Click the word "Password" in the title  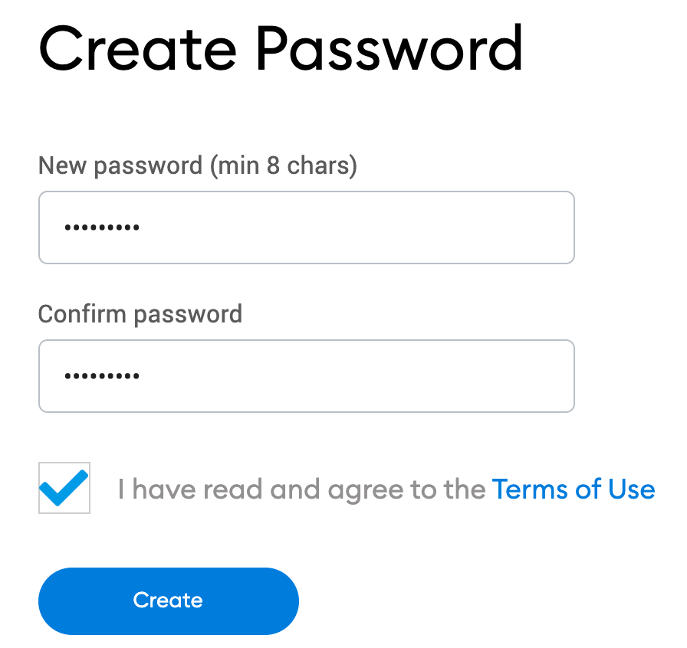390,48
